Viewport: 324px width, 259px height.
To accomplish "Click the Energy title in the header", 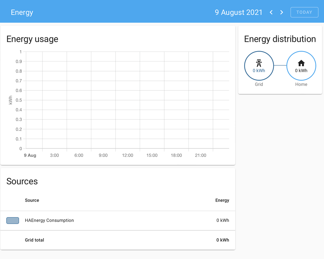I will [22, 12].
